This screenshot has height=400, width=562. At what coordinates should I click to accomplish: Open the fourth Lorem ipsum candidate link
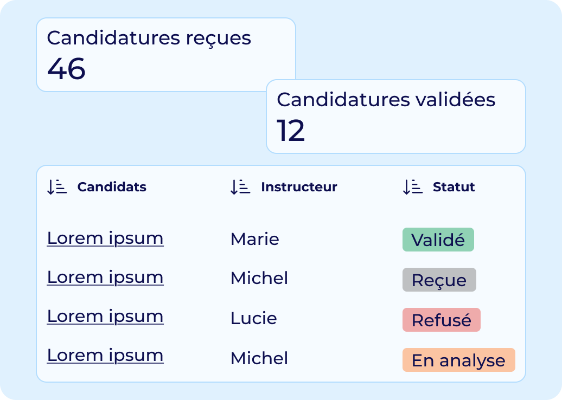(x=105, y=356)
